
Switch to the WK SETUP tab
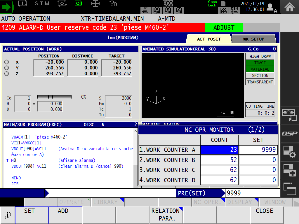253,38
